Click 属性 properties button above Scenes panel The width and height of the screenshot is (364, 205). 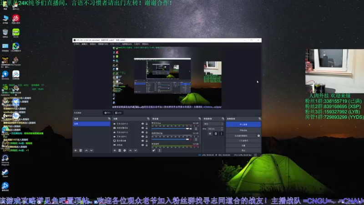[x=107, y=113]
